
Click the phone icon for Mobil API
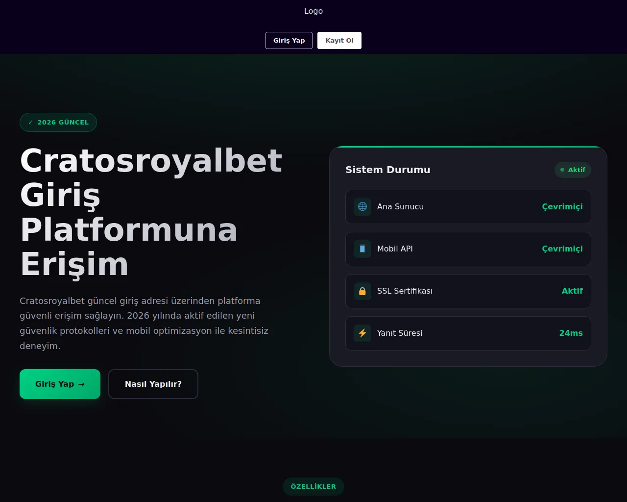(362, 249)
